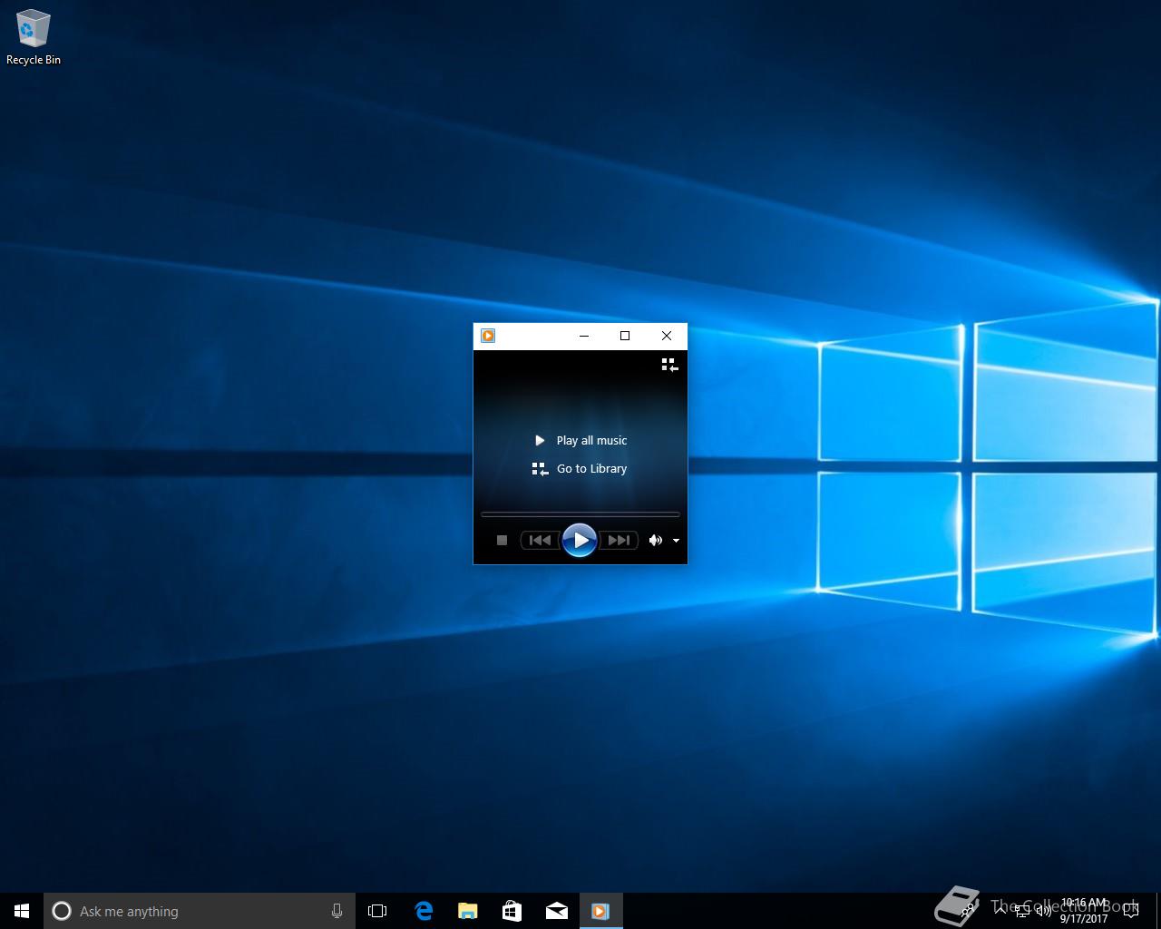Open the Mail app on the taskbar

[556, 911]
